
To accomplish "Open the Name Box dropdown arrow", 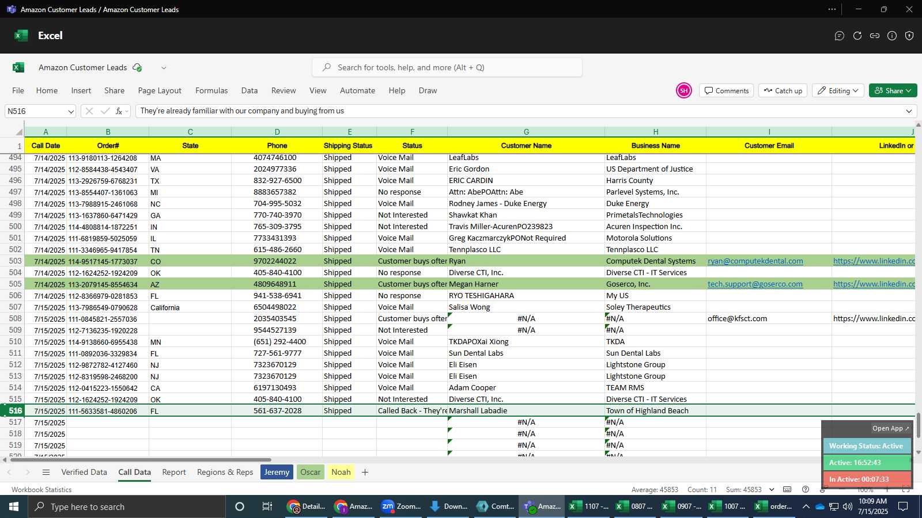I will 71,111.
